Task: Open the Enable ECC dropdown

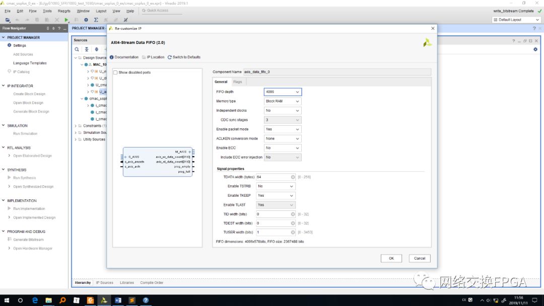Action: click(x=283, y=148)
